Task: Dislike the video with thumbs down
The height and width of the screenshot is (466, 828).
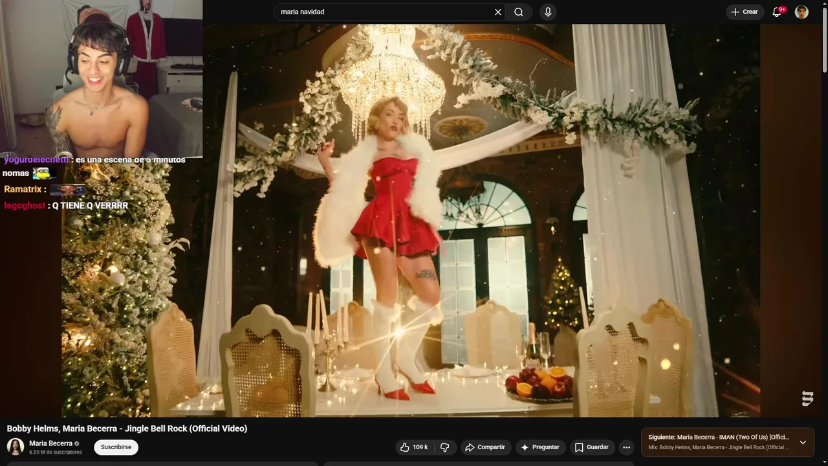Action: [445, 447]
